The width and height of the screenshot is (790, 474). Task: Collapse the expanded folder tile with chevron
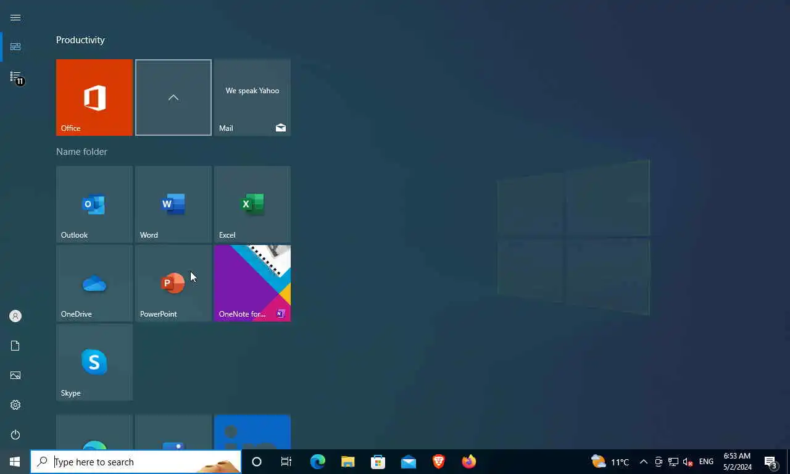pos(173,98)
